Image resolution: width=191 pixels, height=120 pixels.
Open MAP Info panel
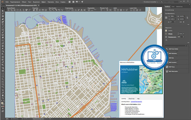click(x=177, y=58)
